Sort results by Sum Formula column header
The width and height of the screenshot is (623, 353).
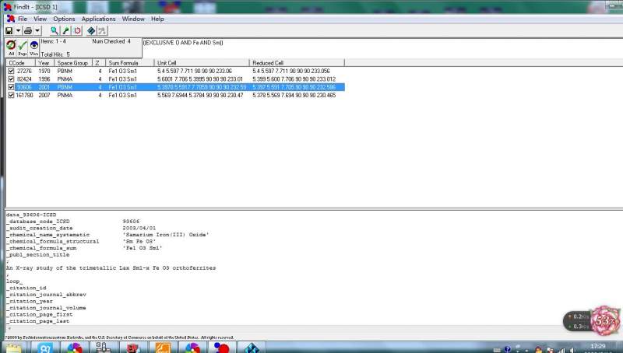point(130,63)
